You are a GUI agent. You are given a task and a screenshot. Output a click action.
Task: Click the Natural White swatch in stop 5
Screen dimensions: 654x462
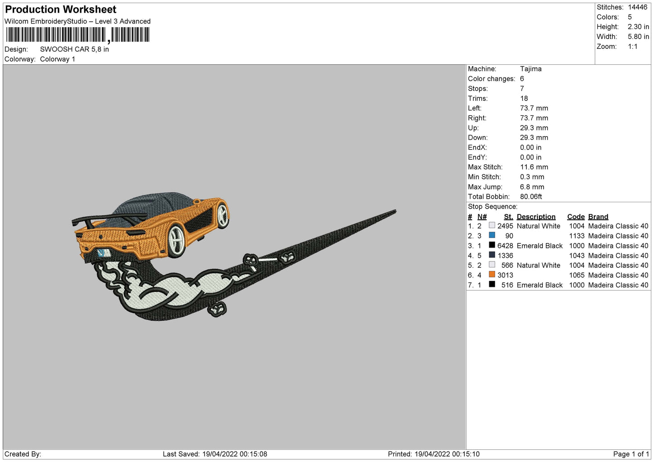coord(492,265)
